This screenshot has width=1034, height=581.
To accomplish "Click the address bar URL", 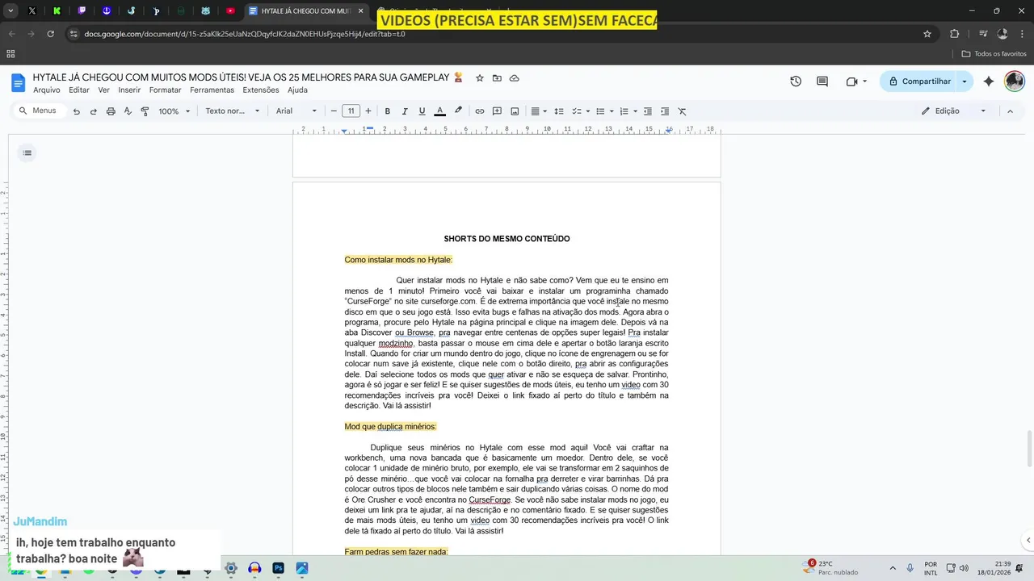I will point(245,34).
